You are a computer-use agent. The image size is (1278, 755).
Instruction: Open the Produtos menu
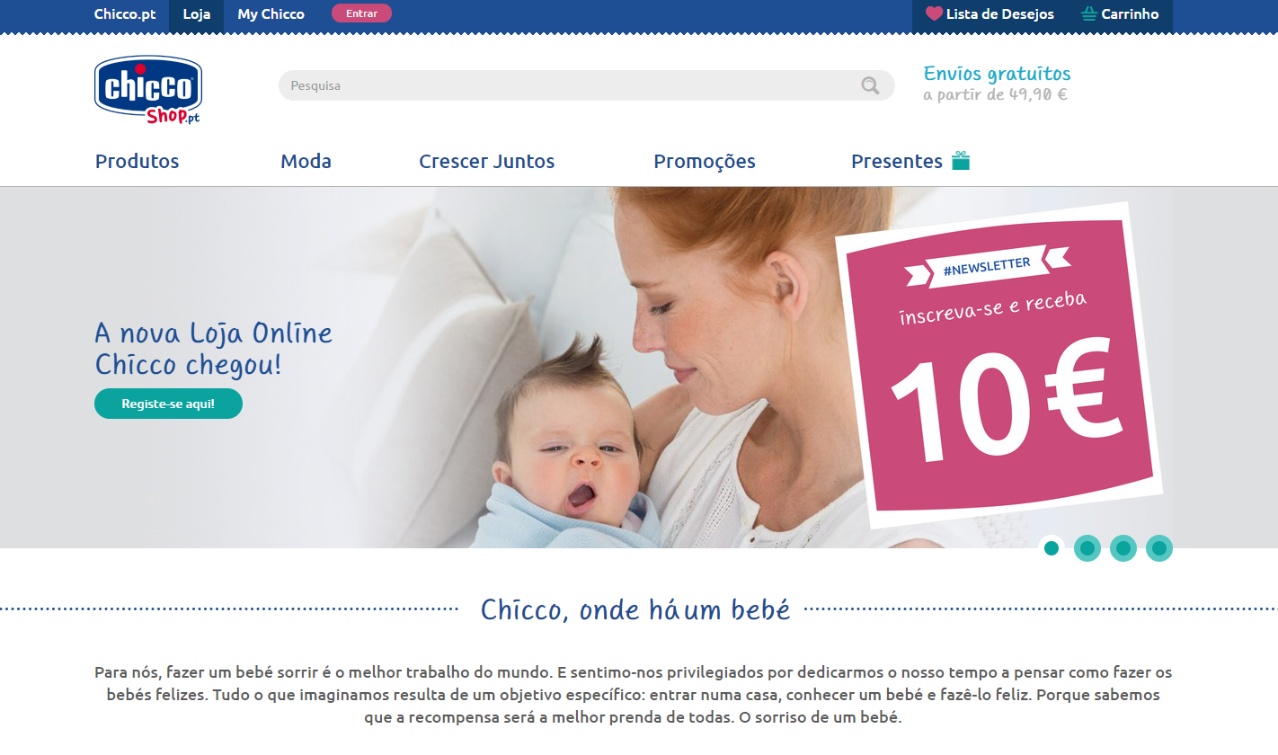[x=138, y=162]
